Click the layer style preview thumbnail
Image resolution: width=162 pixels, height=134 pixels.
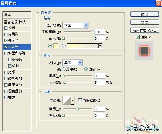tap(144, 51)
